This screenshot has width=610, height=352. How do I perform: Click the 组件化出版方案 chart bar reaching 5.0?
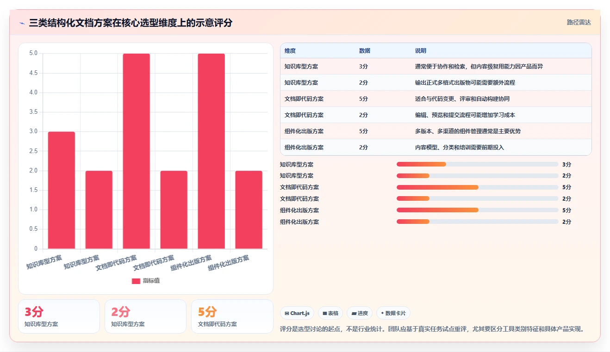[x=211, y=151]
